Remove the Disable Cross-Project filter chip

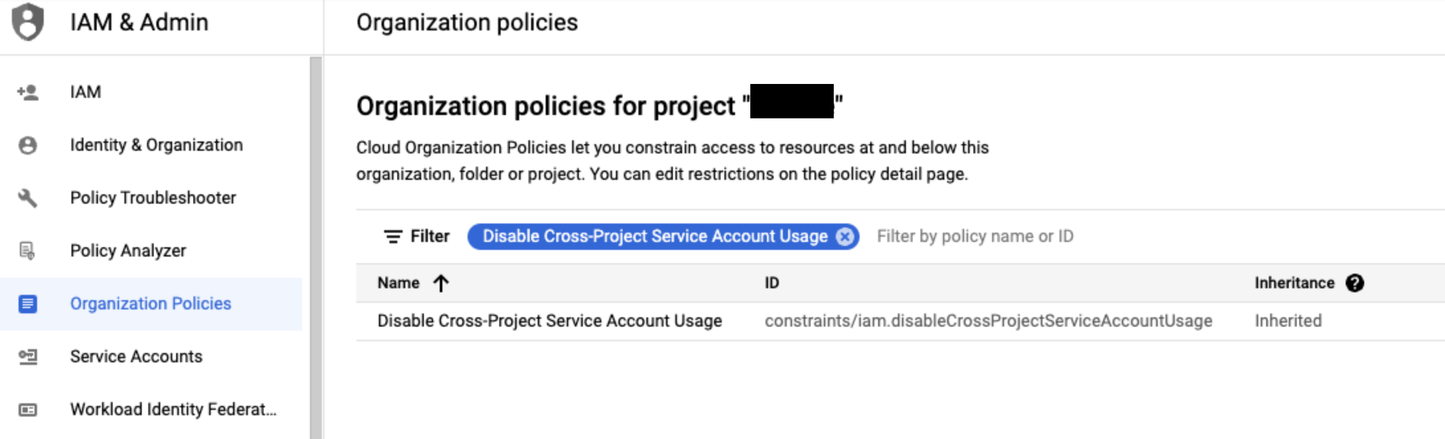[844, 237]
